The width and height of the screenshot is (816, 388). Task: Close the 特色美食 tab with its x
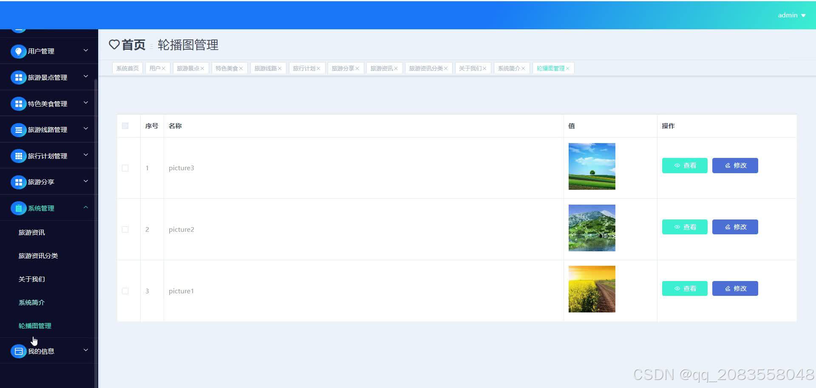(x=241, y=68)
